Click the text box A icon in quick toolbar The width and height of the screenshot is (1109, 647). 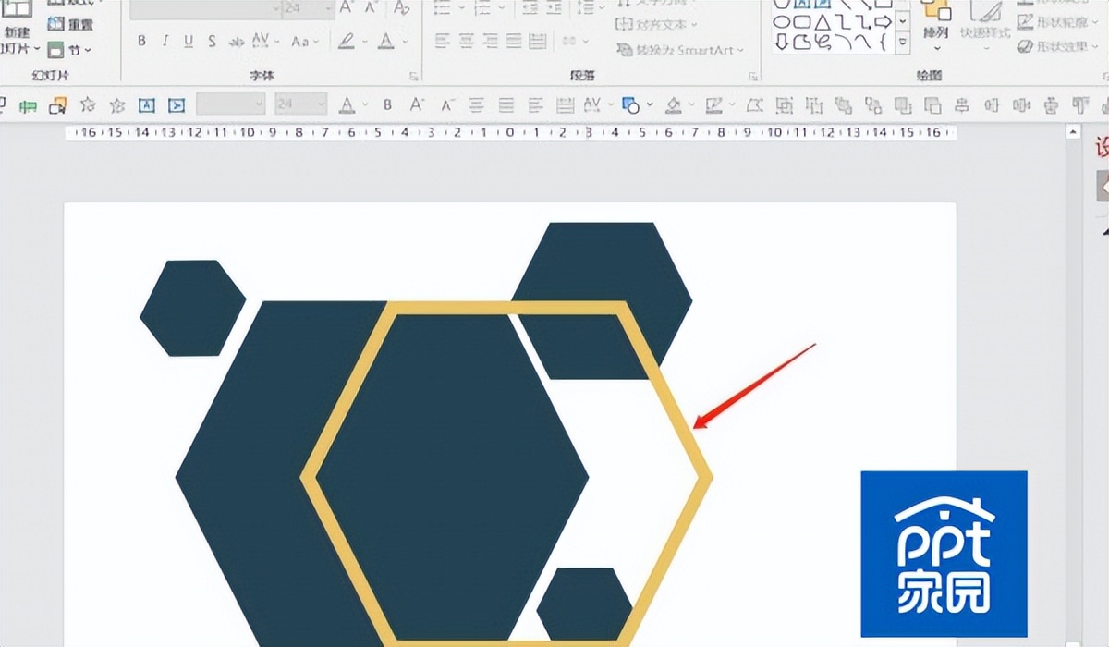pyautogui.click(x=147, y=105)
